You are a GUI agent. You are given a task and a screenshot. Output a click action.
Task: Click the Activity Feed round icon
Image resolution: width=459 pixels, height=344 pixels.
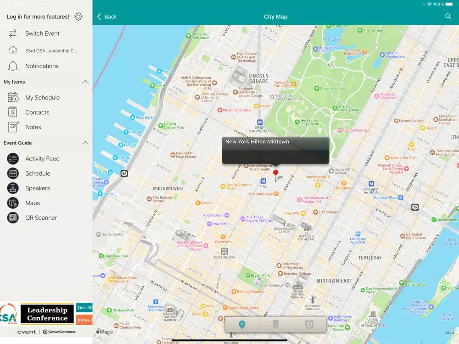click(13, 159)
